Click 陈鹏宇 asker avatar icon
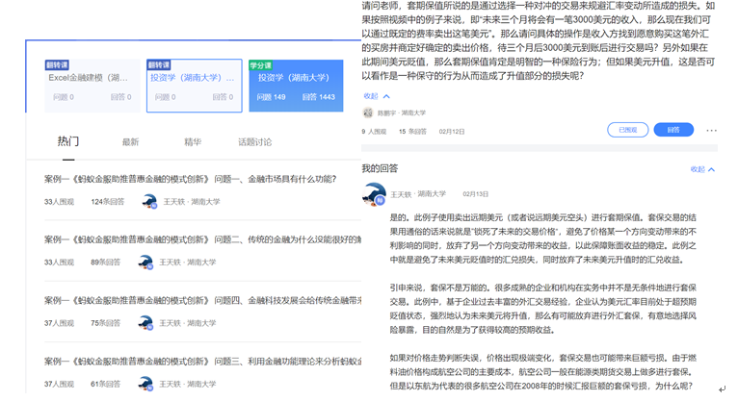This screenshot has width=738, height=401. coord(368,113)
